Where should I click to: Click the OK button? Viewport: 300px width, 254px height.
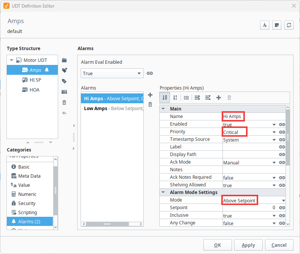coord(217,245)
